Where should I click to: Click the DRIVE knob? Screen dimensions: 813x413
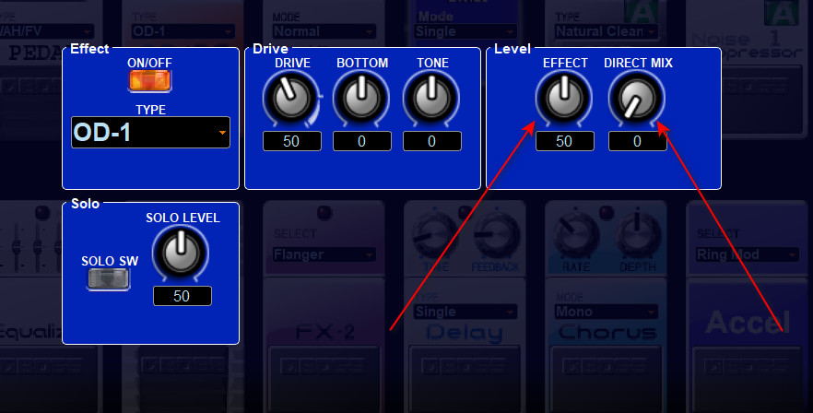tap(291, 98)
